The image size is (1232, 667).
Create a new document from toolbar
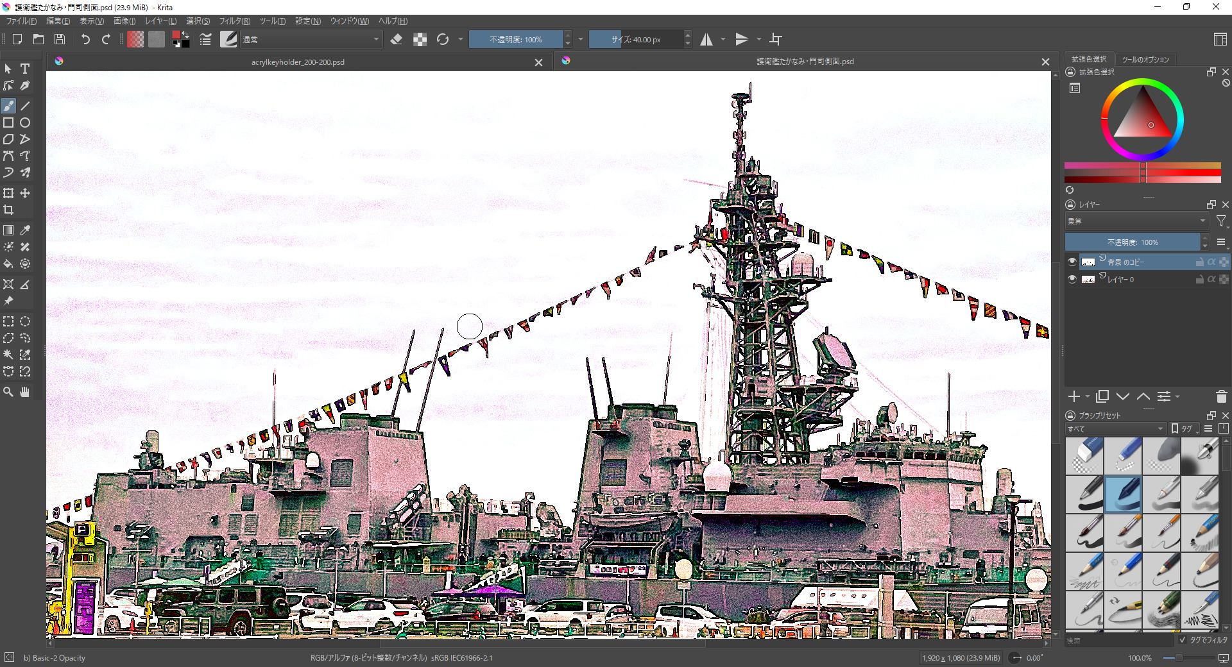17,39
